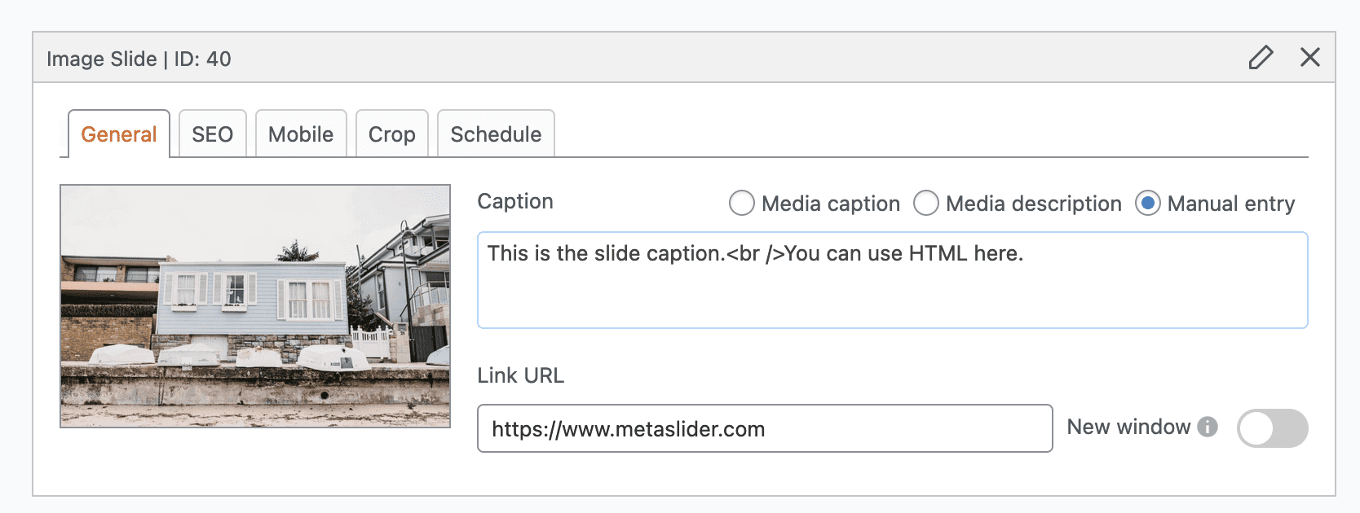This screenshot has height=513, width=1360.
Task: Open the Crop tab
Action: (392, 134)
